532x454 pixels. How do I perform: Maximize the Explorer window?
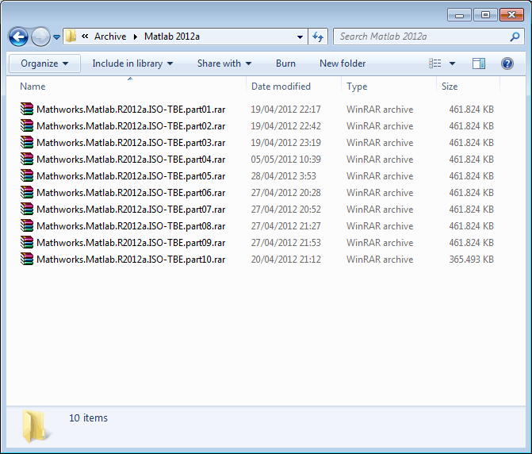tap(485, 15)
